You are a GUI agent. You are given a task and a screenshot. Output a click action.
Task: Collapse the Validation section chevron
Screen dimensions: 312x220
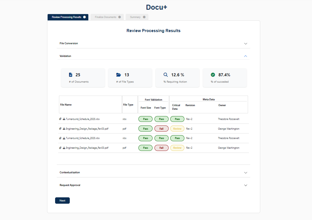coord(246,56)
